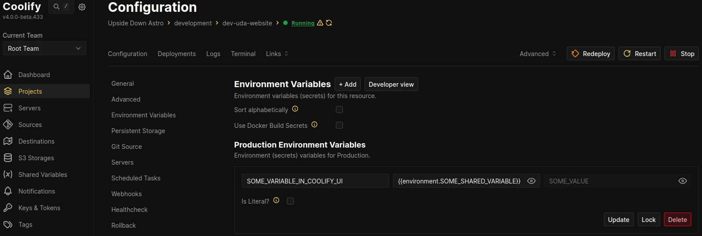Image resolution: width=702 pixels, height=236 pixels.
Task: Open the Root Team dropdown
Action: pyautogui.click(x=44, y=49)
